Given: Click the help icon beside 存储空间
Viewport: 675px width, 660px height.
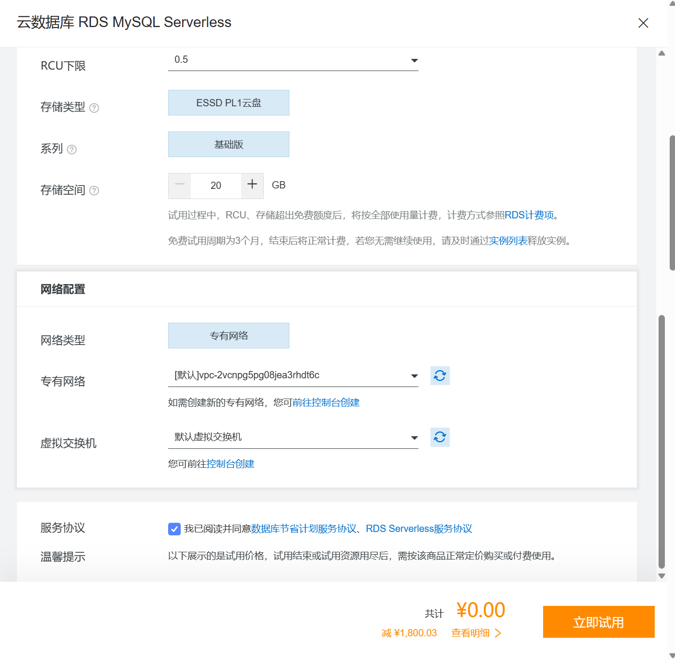Looking at the screenshot, I should (x=95, y=191).
